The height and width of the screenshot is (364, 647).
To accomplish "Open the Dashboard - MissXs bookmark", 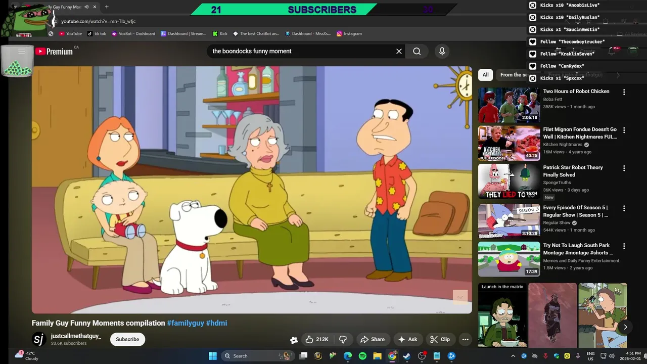I will [307, 33].
